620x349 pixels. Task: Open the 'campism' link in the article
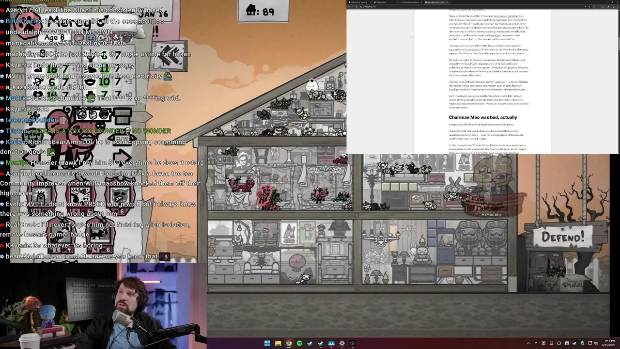click(500, 82)
